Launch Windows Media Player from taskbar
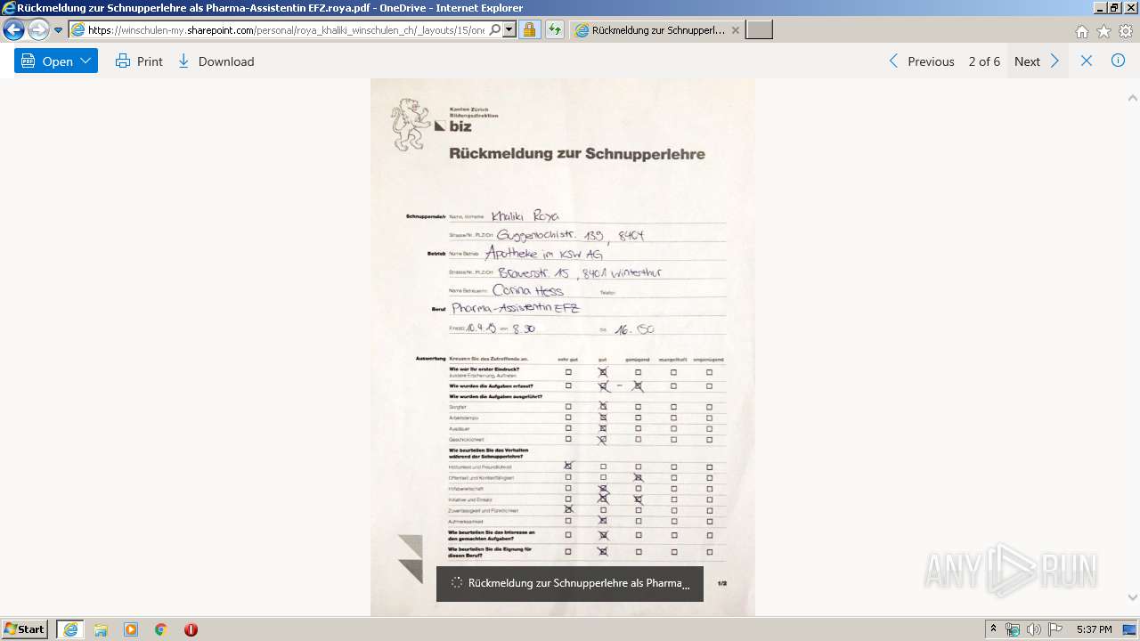Image resolution: width=1140 pixels, height=641 pixels. click(x=131, y=629)
